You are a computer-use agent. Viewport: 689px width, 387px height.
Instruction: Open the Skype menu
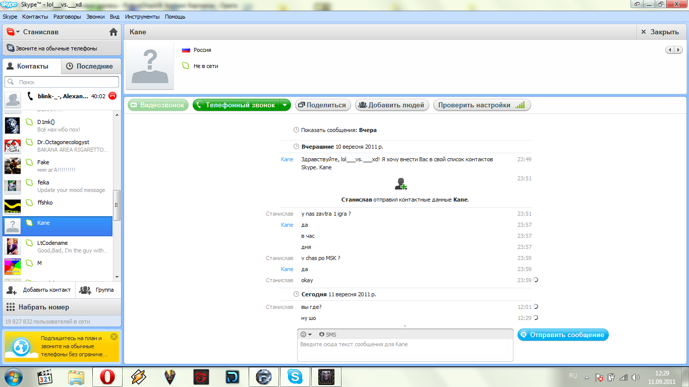[10, 17]
